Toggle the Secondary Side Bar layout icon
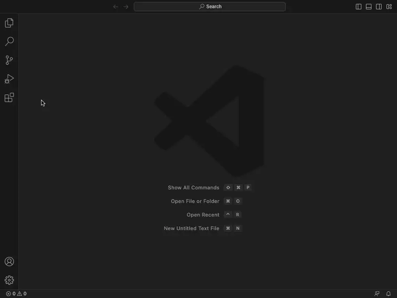Image resolution: width=397 pixels, height=298 pixels. point(379,7)
